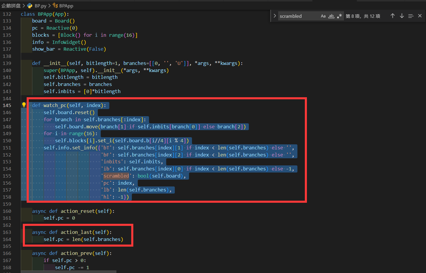The width and height of the screenshot is (426, 273).
Task: Click "'lb': len(self.branches)," line
Action: tap(136, 190)
